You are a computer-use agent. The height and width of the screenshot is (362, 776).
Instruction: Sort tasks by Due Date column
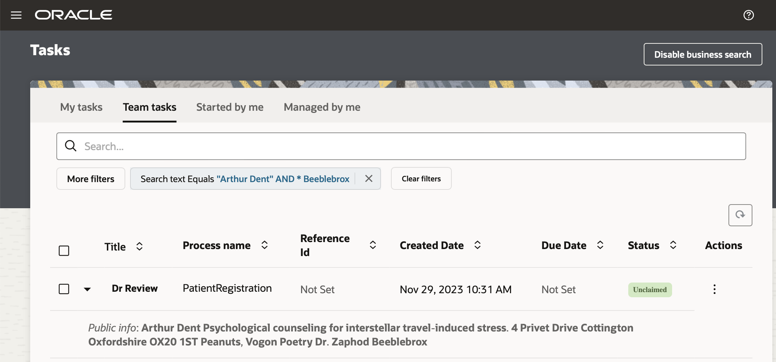600,245
